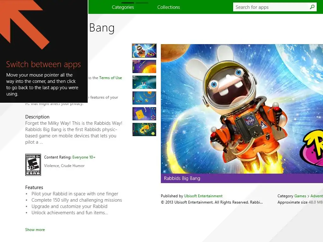
Task: Click the ESRB Everyone 10+ rating badge
Action: [33, 164]
